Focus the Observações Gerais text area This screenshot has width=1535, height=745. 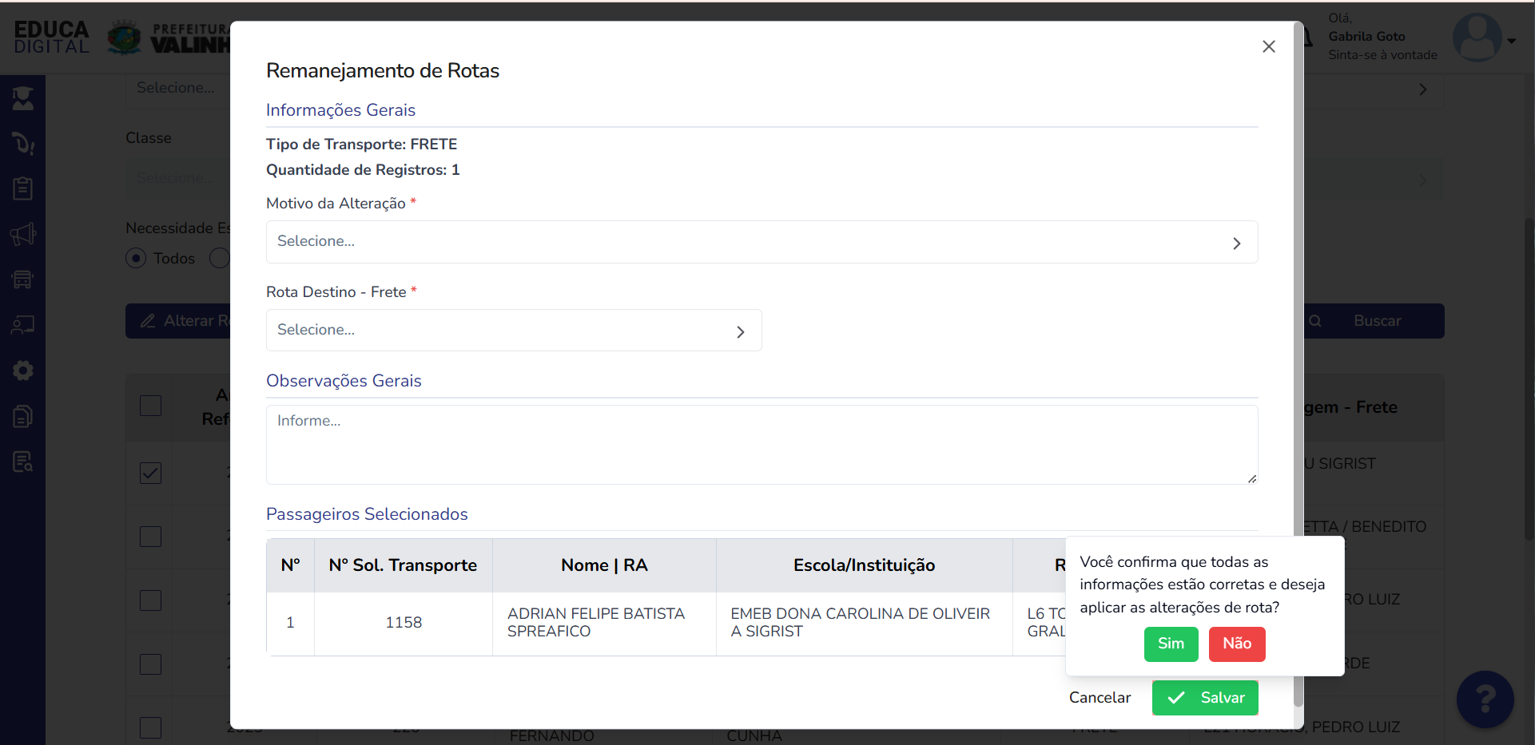tap(762, 445)
